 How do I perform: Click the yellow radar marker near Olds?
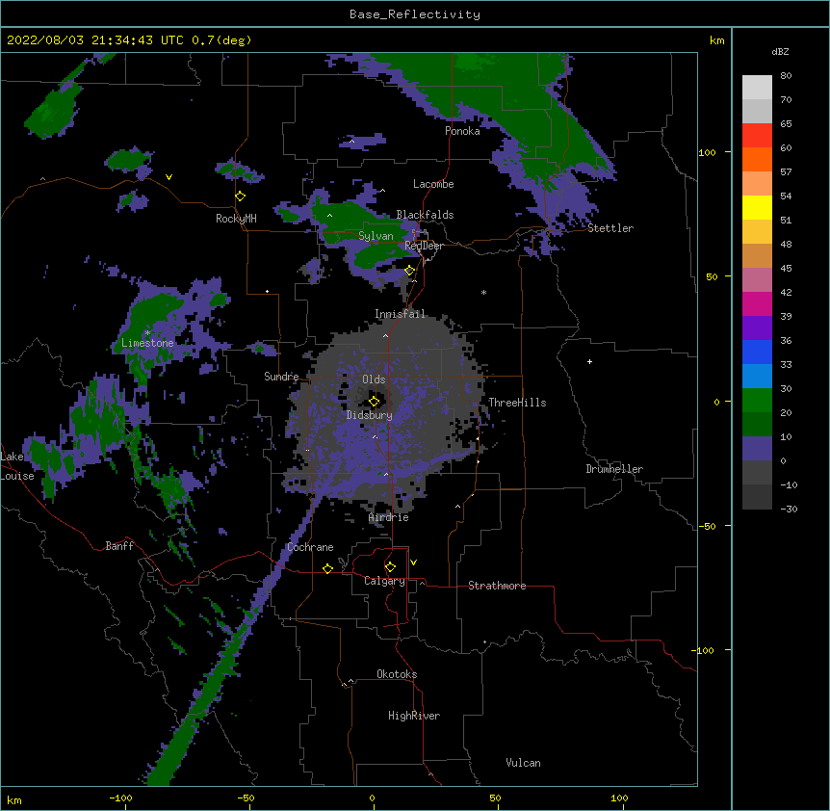375,402
